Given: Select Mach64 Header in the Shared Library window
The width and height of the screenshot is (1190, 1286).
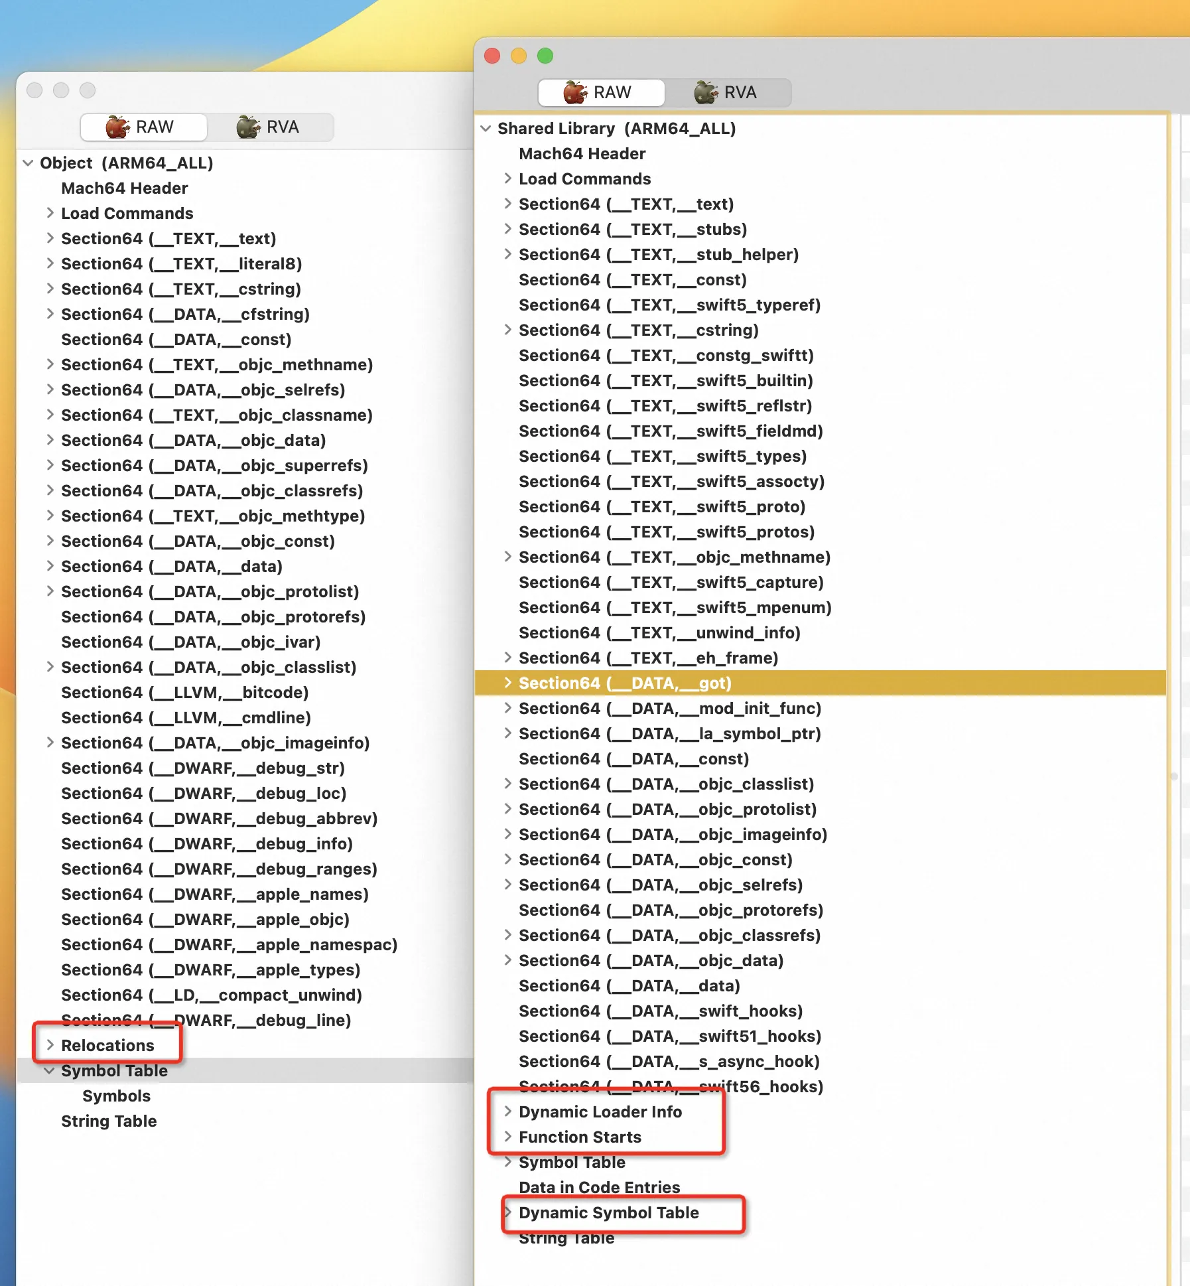Looking at the screenshot, I should click(582, 153).
